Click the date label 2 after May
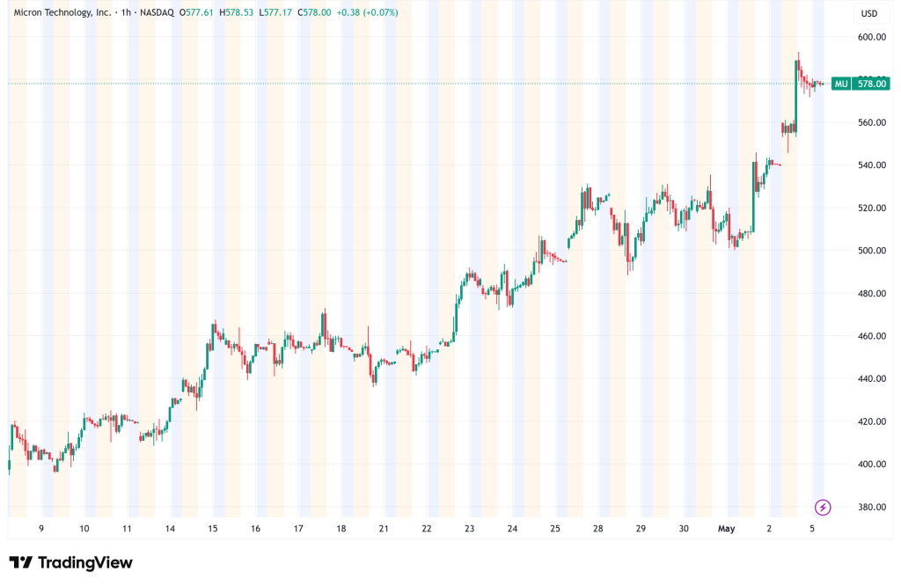901x586 pixels. pyautogui.click(x=769, y=529)
